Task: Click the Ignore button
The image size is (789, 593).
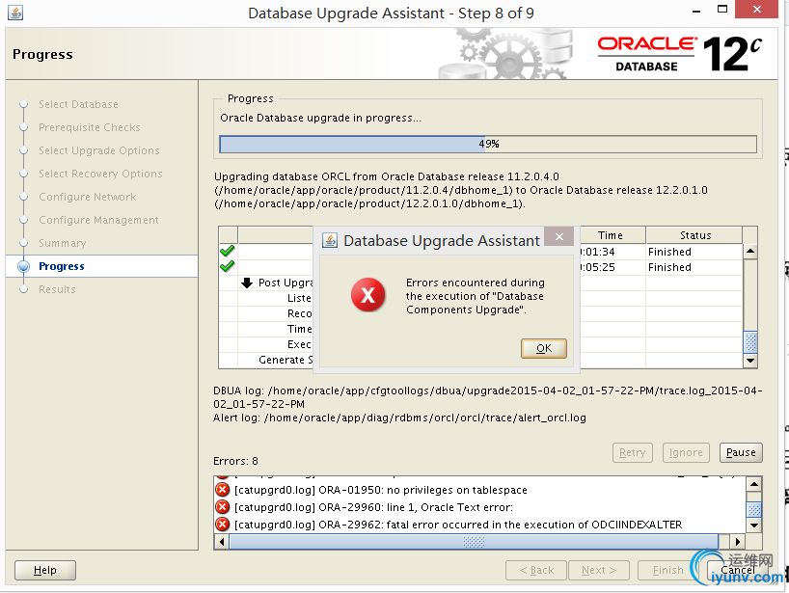Action: click(x=686, y=452)
